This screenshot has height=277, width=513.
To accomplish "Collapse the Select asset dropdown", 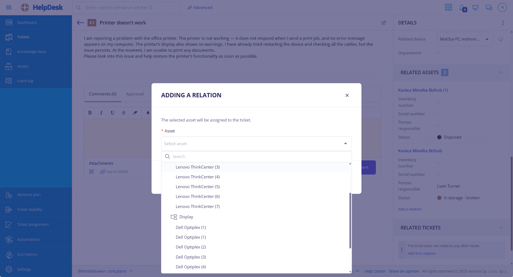I will click(345, 144).
